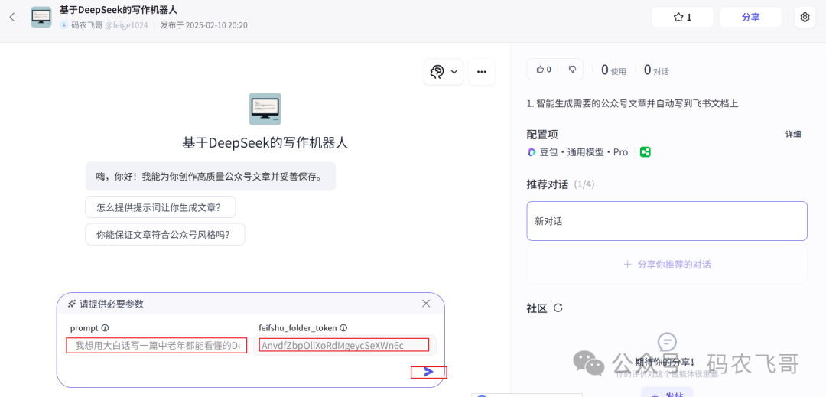Dislike the bot with thumbs-down
This screenshot has width=826, height=397.
click(x=573, y=69)
